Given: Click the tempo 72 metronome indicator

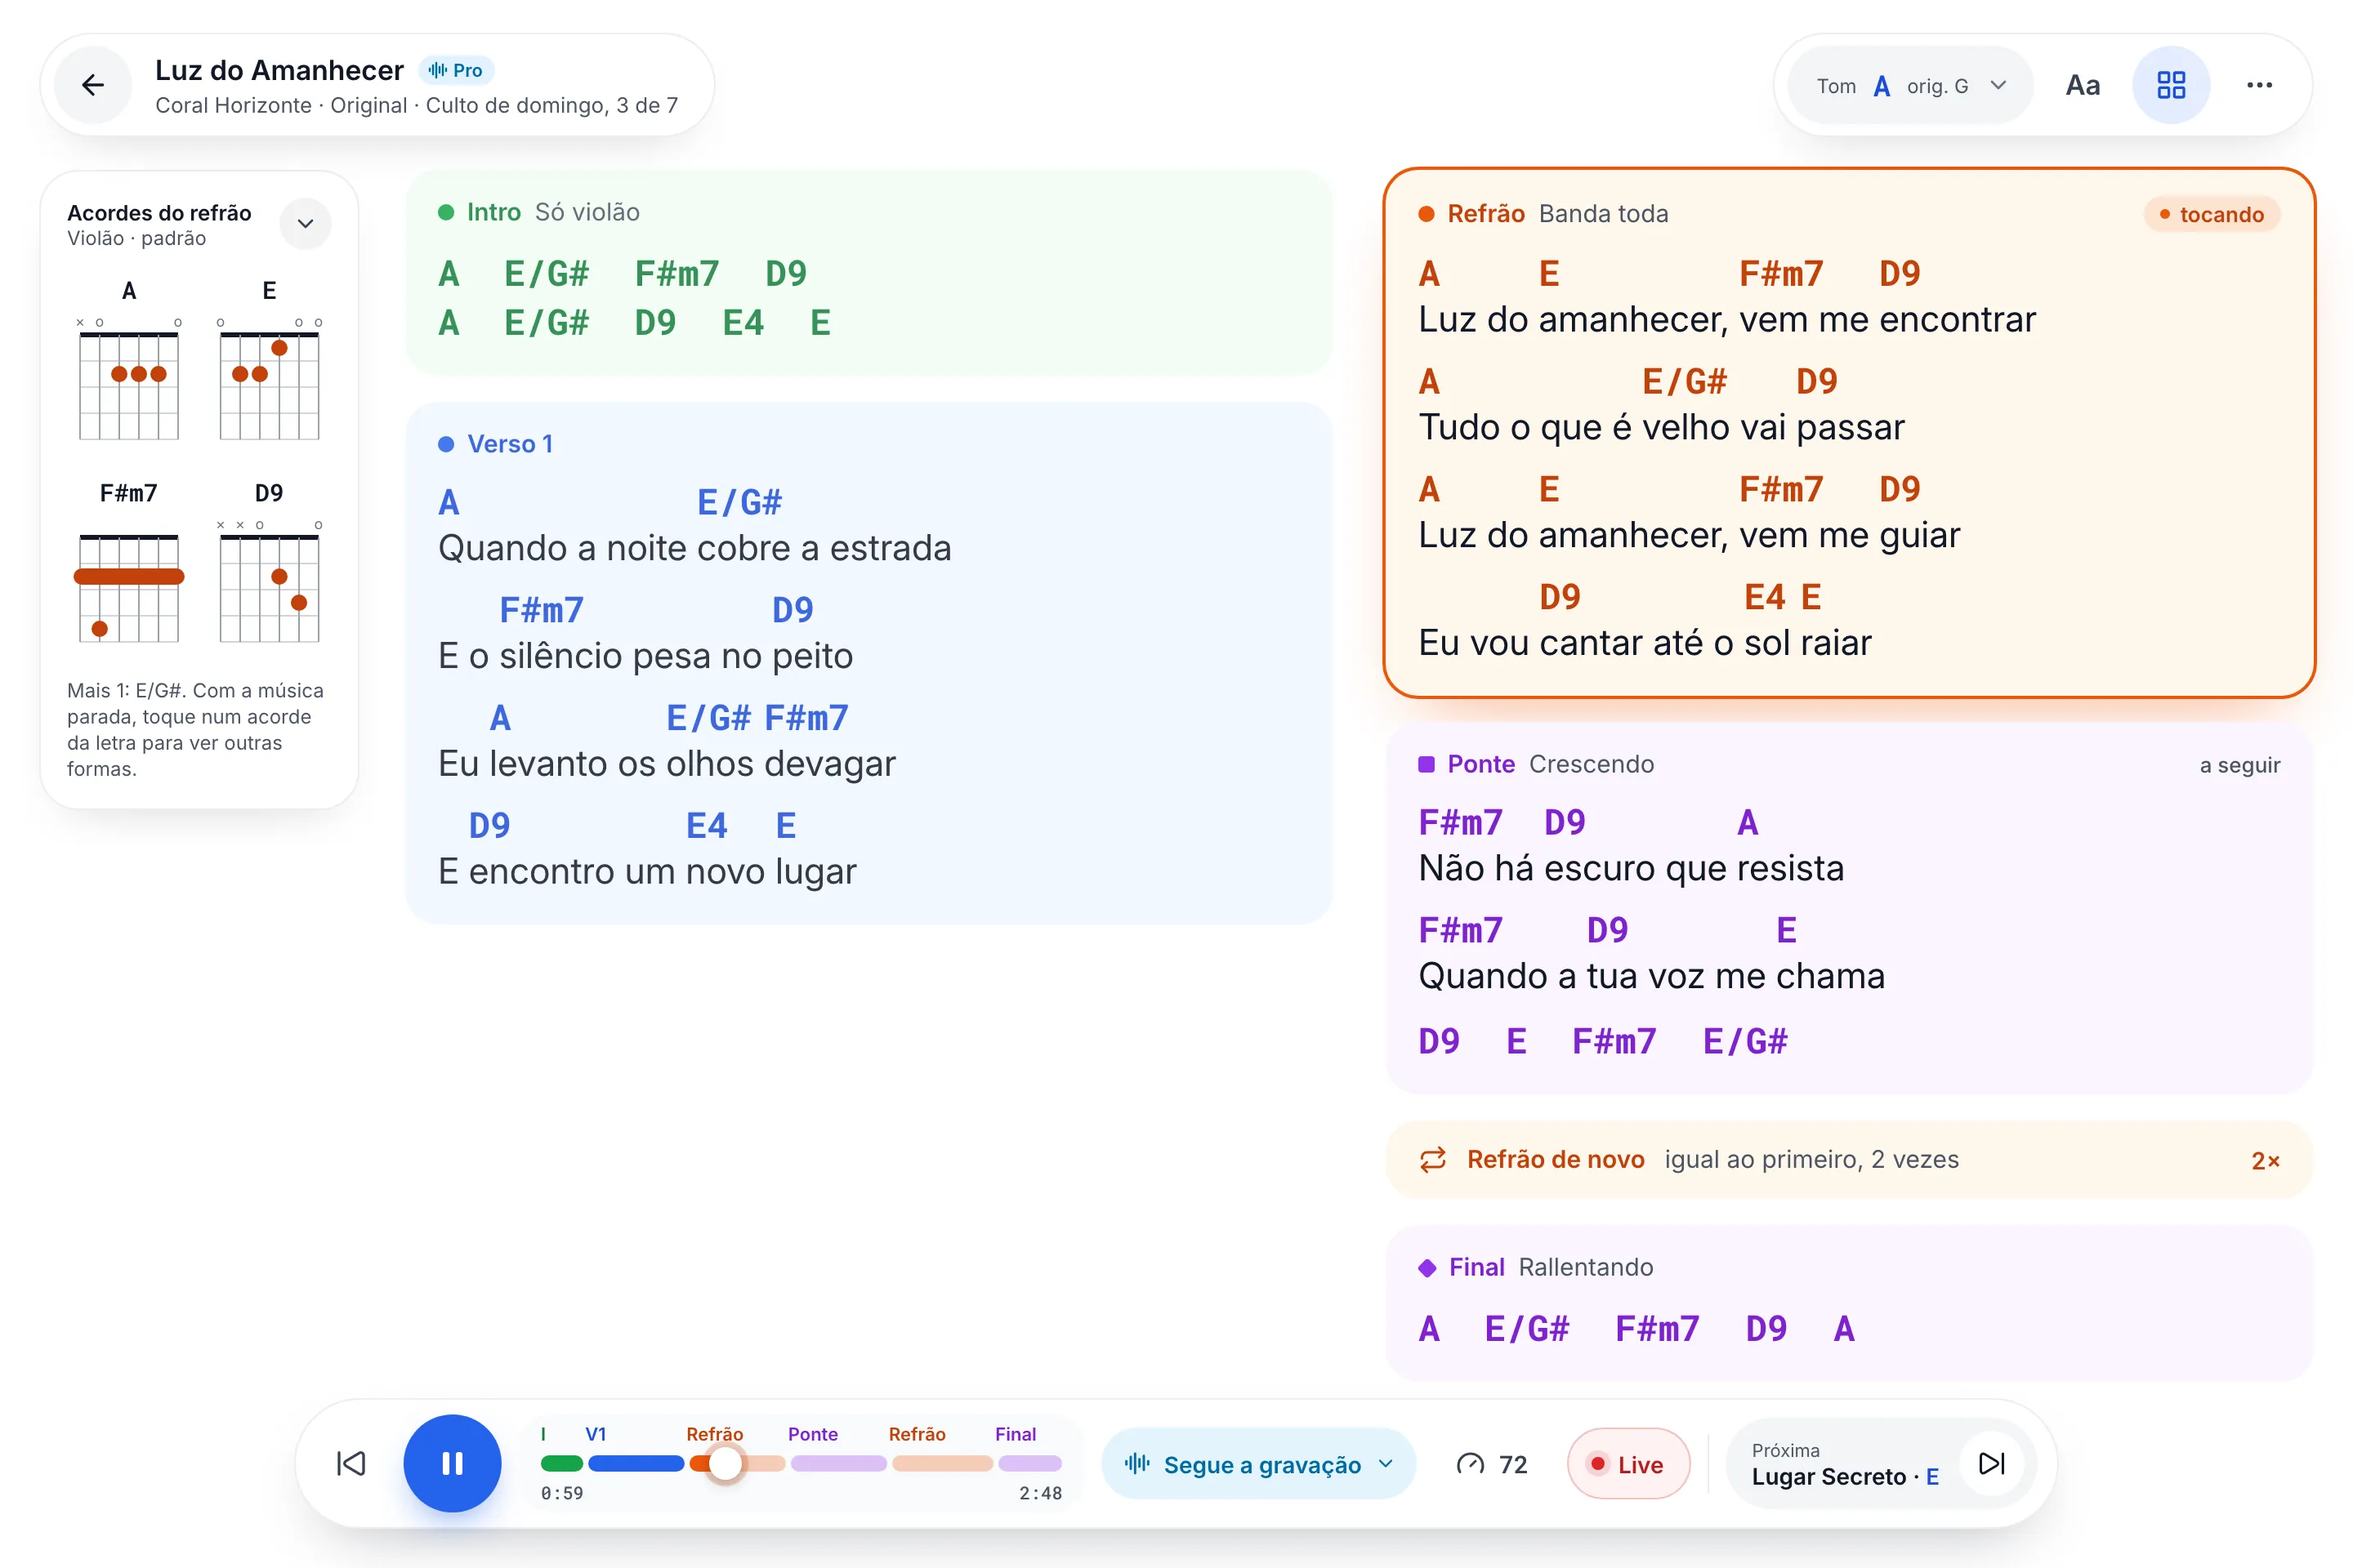Looking at the screenshot, I should [1492, 1464].
